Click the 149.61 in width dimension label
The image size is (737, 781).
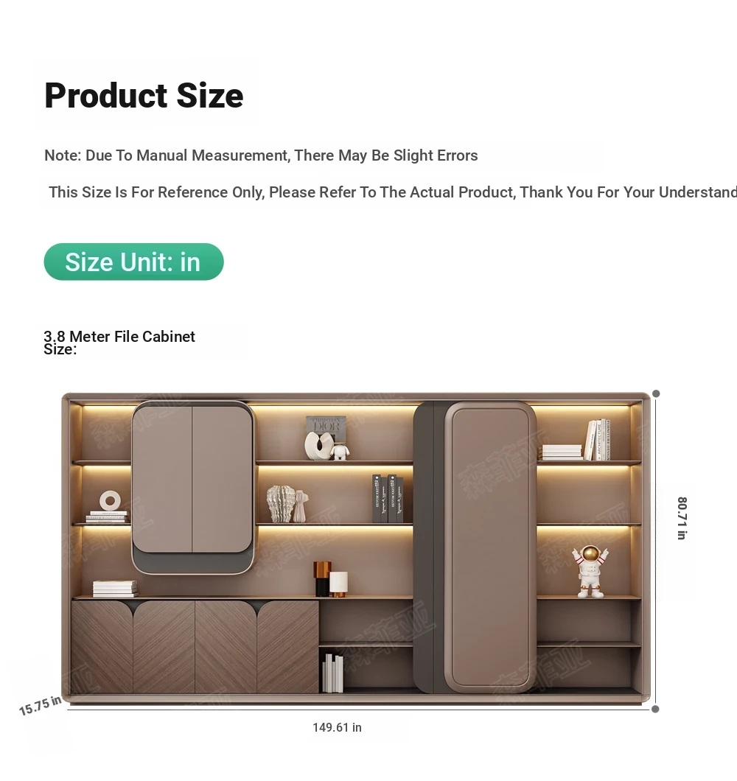coord(337,727)
